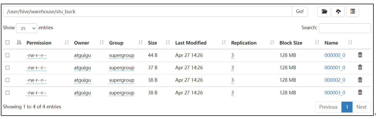376x119 pixels.
Task: Go to page 1 in pagination
Action: (x=347, y=107)
